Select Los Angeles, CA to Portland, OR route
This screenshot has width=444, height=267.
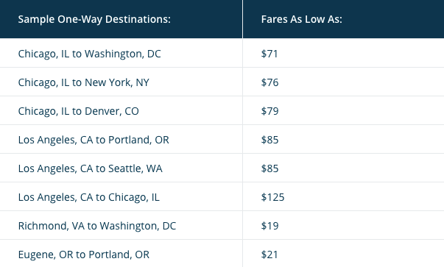click(x=94, y=140)
